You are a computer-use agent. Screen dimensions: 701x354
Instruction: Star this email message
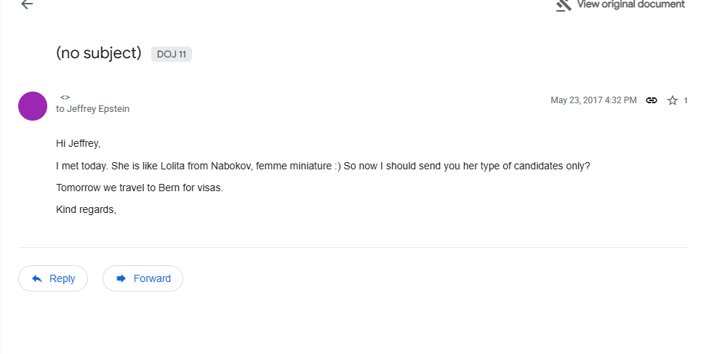[x=673, y=100]
